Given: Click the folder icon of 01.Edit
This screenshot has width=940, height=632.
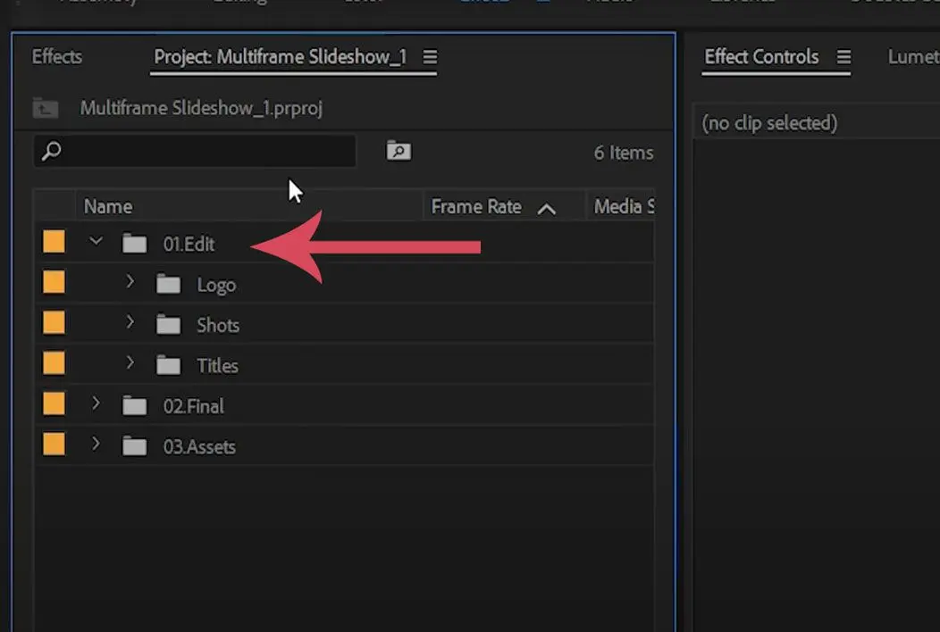Looking at the screenshot, I should (134, 243).
